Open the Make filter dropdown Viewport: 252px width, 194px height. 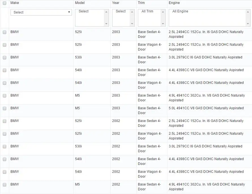tap(41, 12)
